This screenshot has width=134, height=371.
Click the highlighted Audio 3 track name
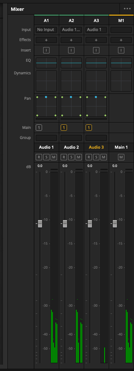(x=96, y=147)
